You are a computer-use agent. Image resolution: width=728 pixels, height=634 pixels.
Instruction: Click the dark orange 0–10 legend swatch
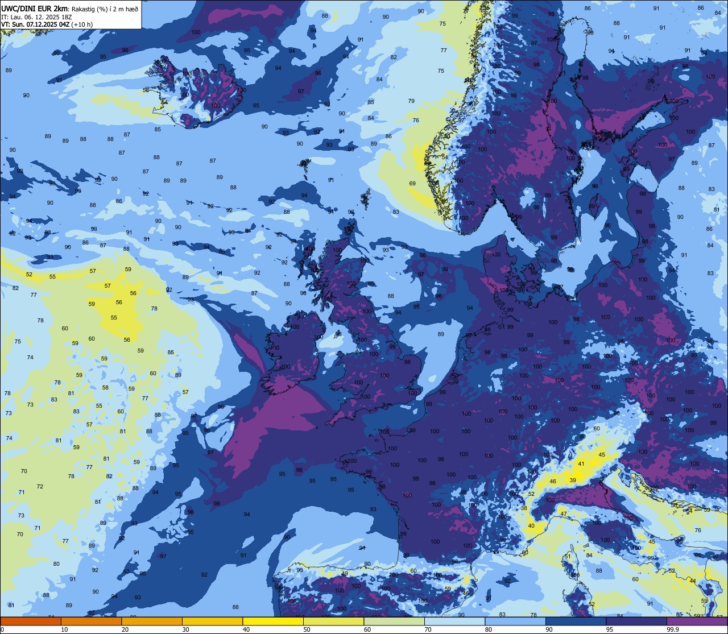pyautogui.click(x=31, y=621)
